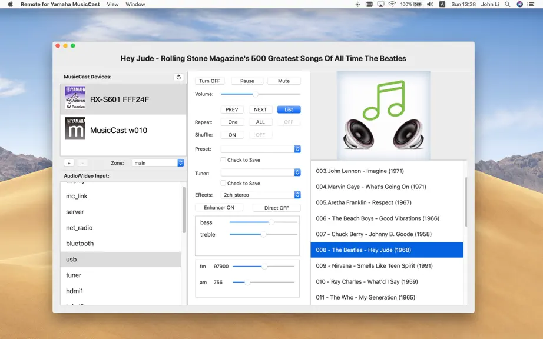The image size is (543, 339).
Task: Check the Preset Check to Save box
Action: pos(223,160)
